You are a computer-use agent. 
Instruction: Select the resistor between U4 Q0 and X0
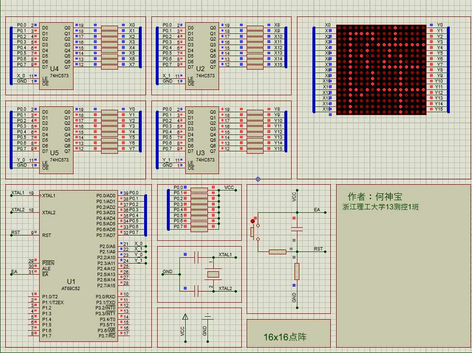coord(109,28)
